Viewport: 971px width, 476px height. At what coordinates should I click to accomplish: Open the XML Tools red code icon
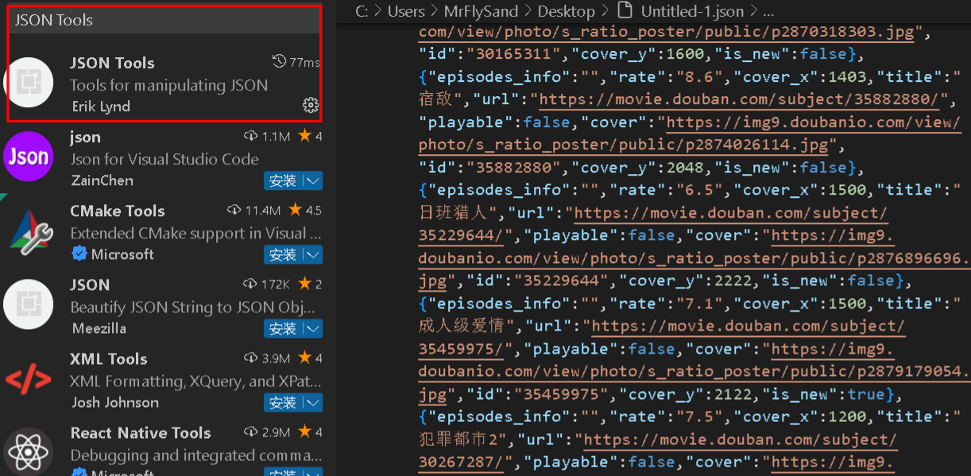[x=29, y=379]
